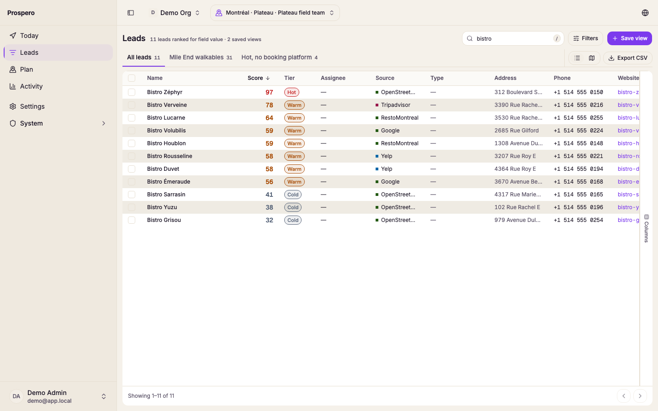Screen dimensions: 658x411
Task: Click the DA avatar badge
Action: pyautogui.click(x=16, y=396)
